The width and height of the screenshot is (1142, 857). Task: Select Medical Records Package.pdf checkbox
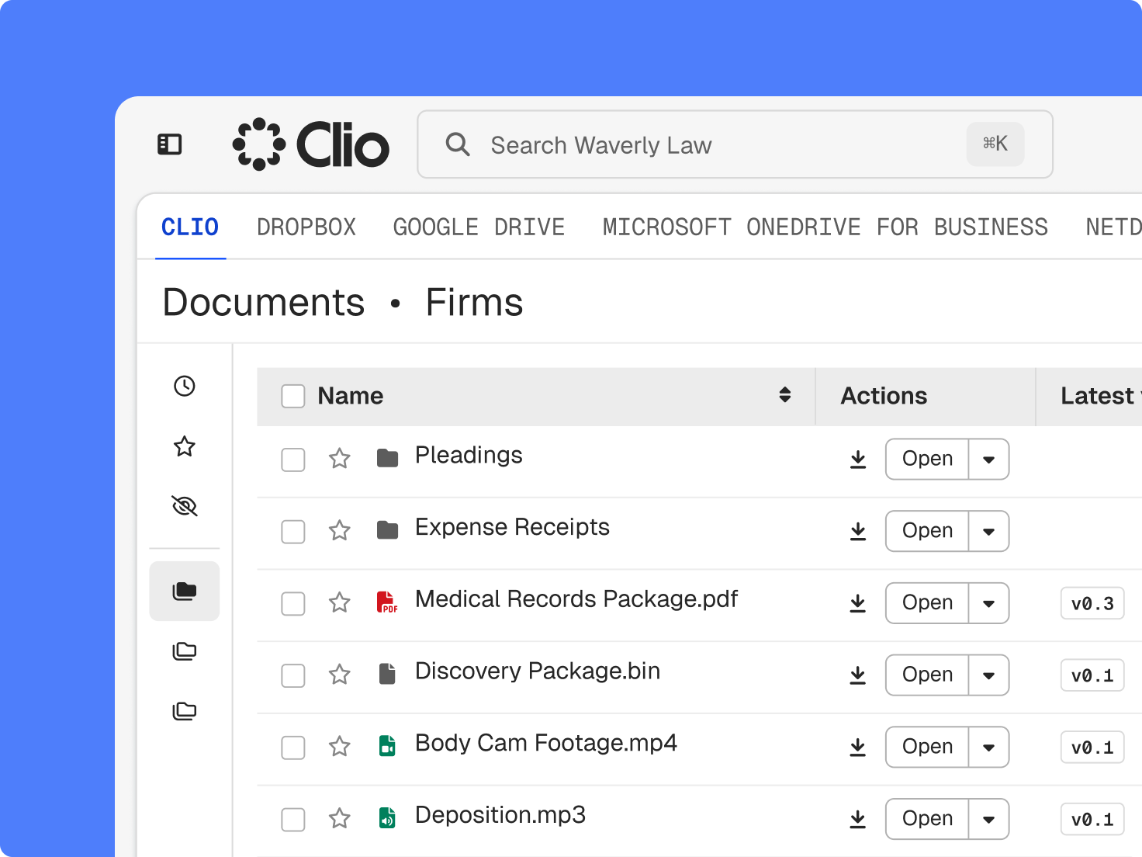[x=293, y=603]
